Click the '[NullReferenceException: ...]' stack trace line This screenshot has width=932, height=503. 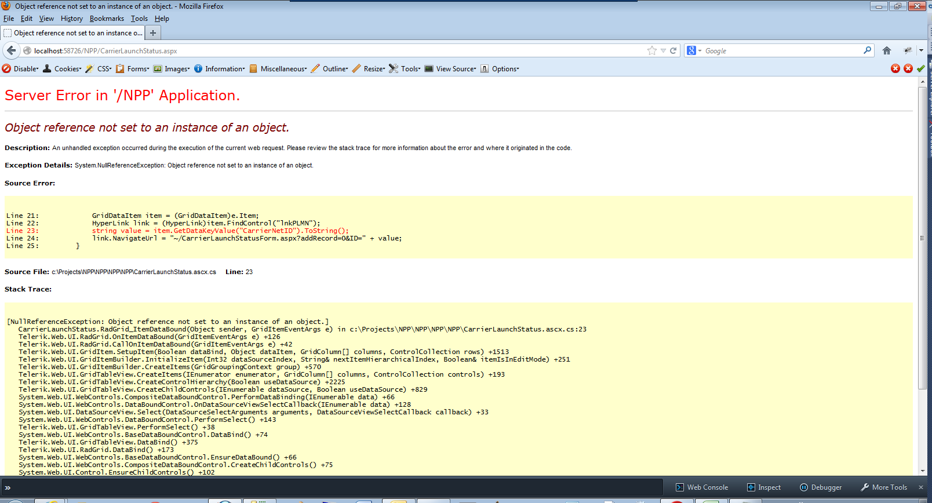point(168,322)
